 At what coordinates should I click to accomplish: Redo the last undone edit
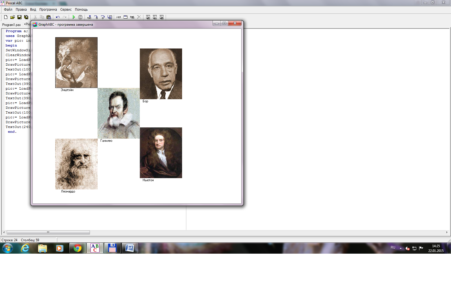click(65, 17)
